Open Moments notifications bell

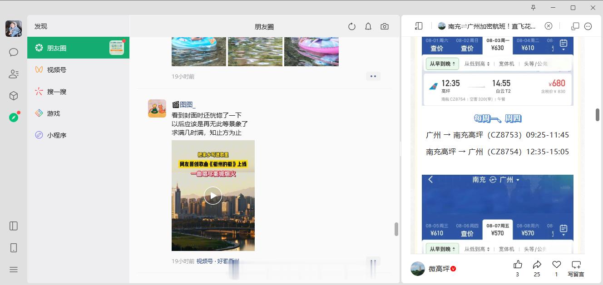coord(368,27)
